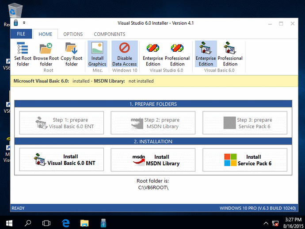The image size is (305, 229).
Task: Open the FILE menu tab
Action: coord(21,34)
